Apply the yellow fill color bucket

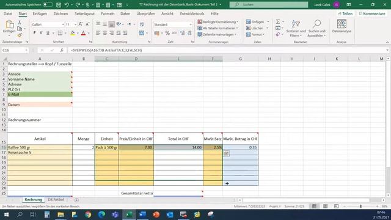(x=73, y=33)
